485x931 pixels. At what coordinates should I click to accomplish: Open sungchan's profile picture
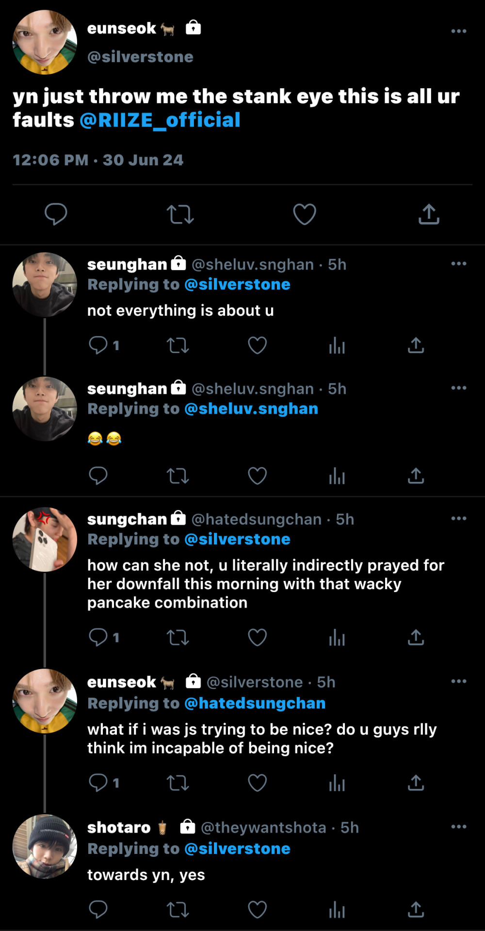[x=45, y=539]
